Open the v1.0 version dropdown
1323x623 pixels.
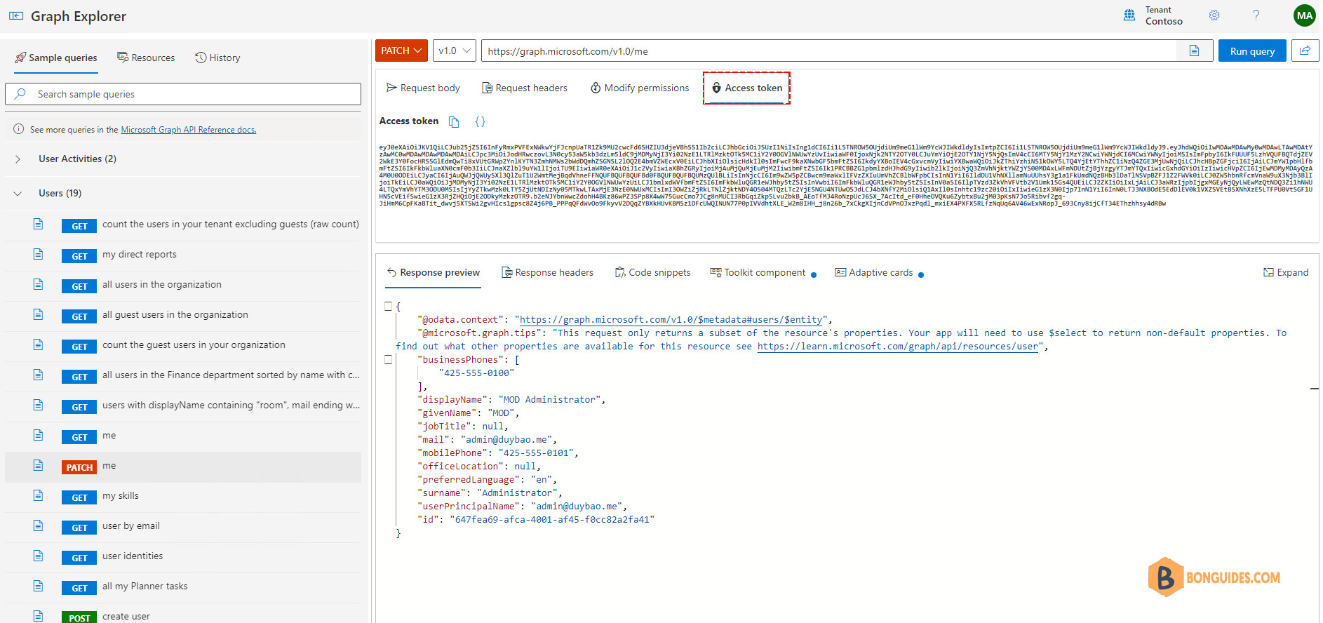point(455,51)
